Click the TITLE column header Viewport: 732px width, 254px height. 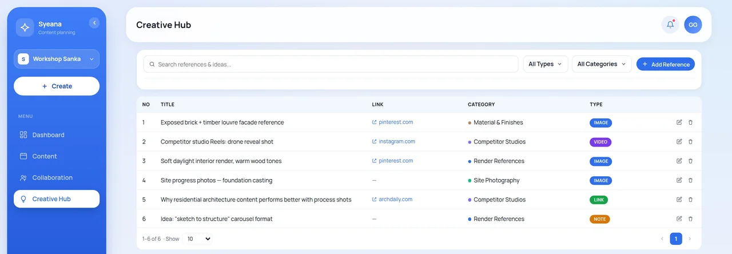point(168,105)
